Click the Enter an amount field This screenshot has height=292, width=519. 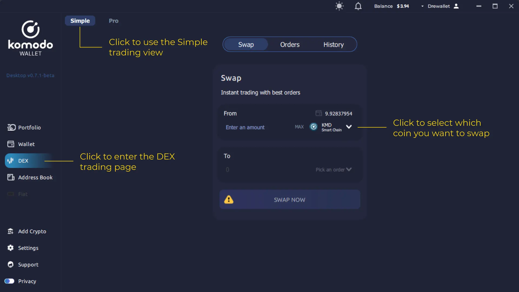click(x=245, y=127)
